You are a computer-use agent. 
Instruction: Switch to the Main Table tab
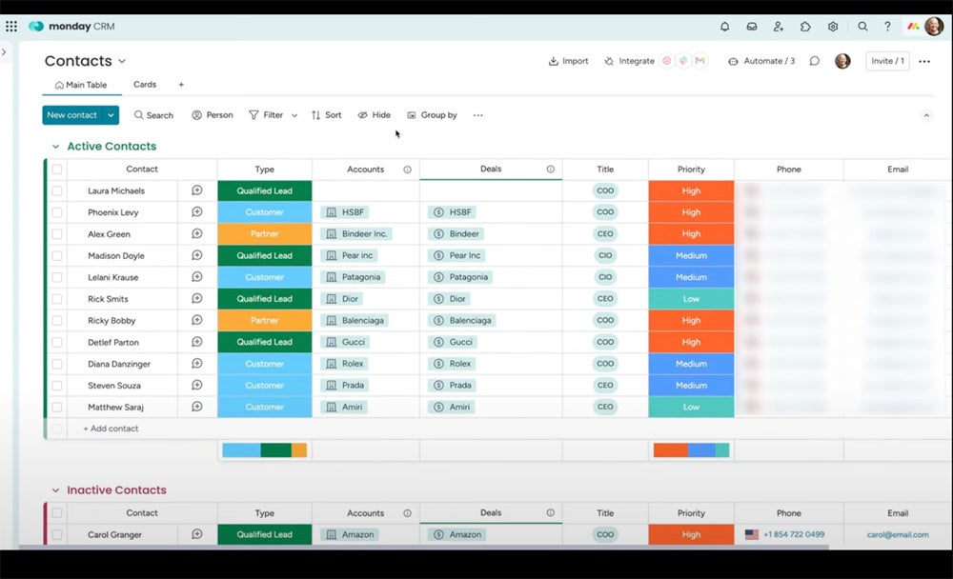point(81,85)
